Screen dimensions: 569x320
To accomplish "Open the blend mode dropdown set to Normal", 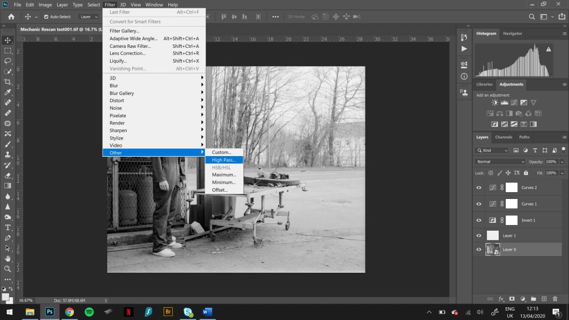I will click(x=500, y=162).
